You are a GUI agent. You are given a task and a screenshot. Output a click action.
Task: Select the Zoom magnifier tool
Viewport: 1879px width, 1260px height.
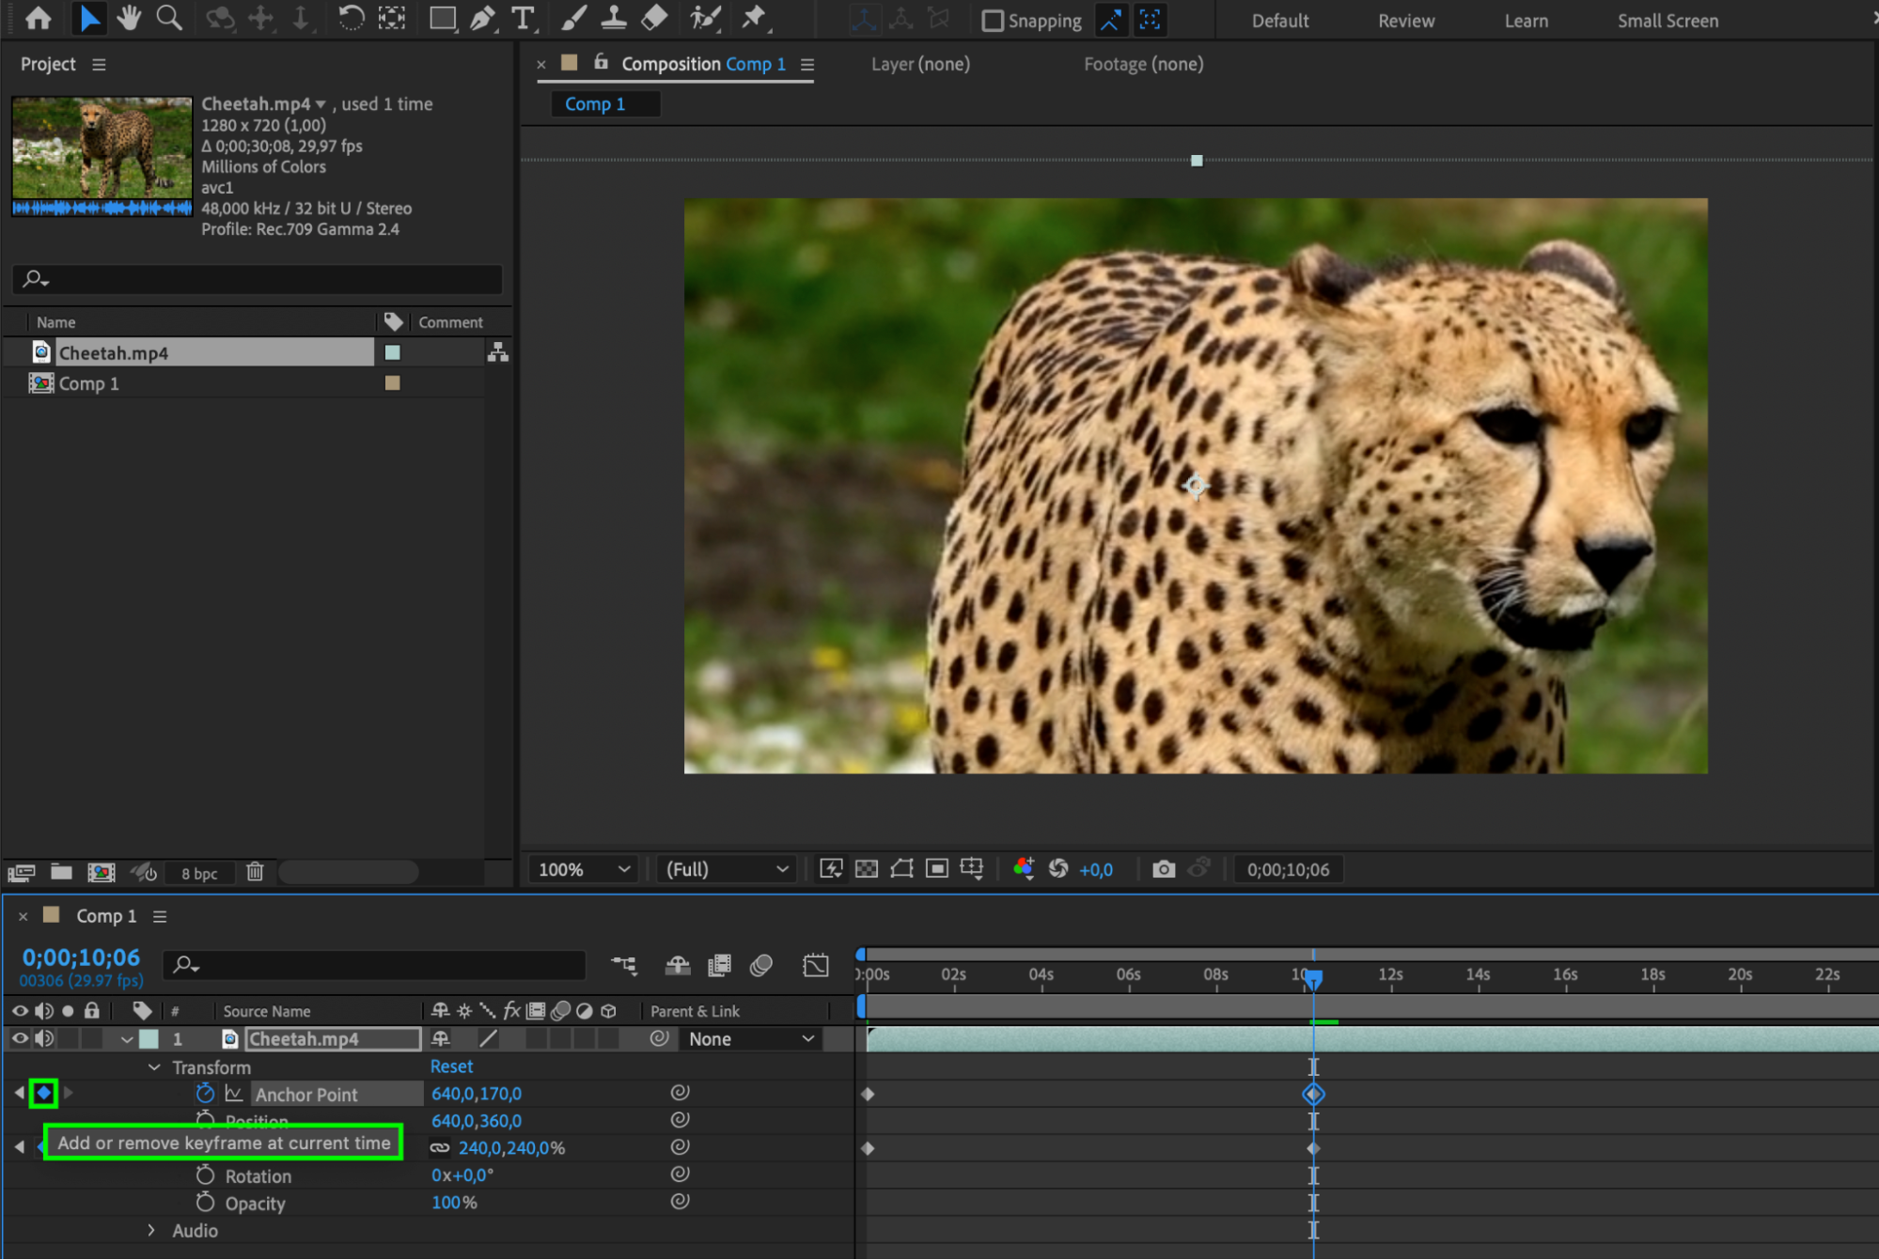(x=169, y=18)
